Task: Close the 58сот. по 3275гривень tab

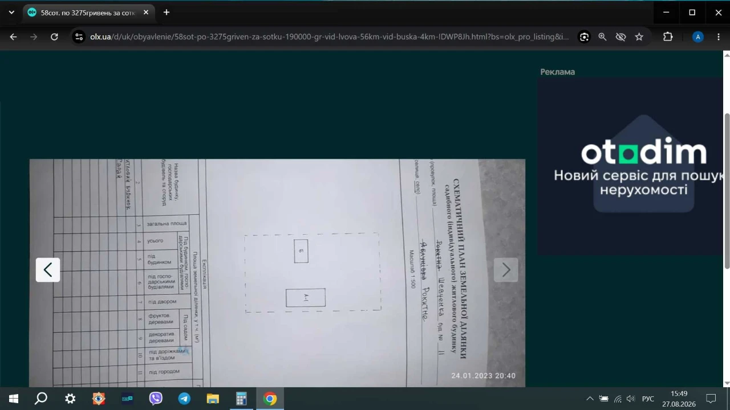Action: pos(146,12)
